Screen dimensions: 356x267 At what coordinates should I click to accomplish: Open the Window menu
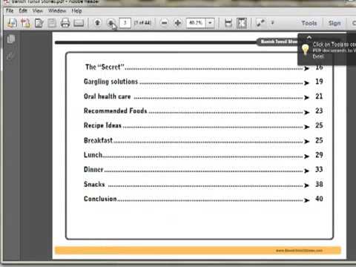(x=57, y=10)
